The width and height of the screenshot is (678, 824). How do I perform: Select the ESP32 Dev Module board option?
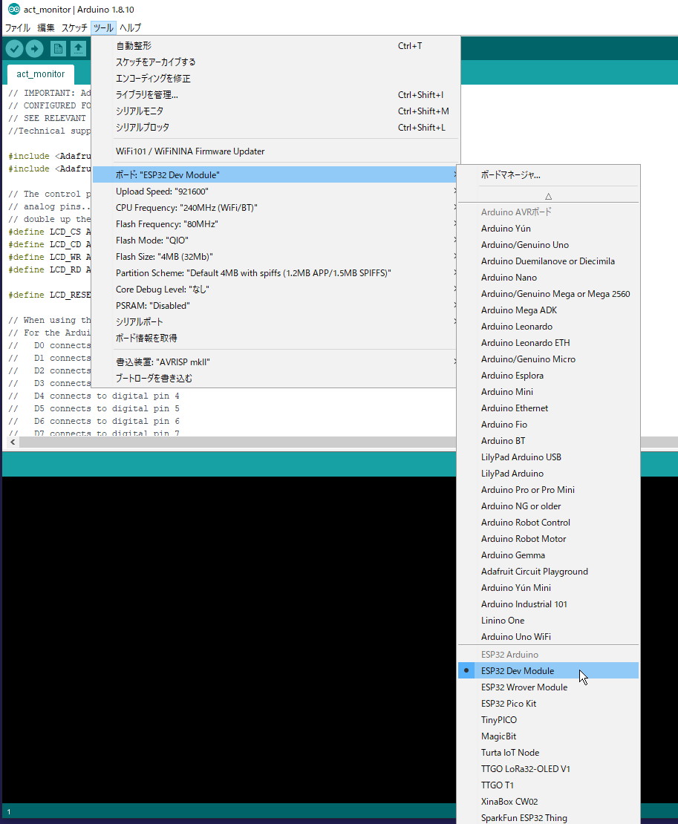[x=518, y=671]
